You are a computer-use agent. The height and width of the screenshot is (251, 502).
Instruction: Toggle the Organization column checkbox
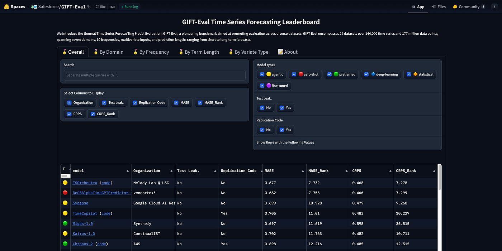click(70, 103)
